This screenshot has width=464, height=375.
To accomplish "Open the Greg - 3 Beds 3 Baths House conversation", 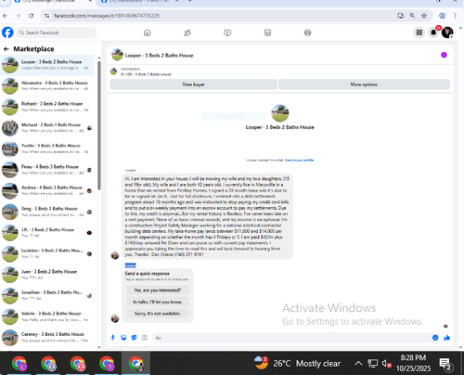I will coord(47,212).
